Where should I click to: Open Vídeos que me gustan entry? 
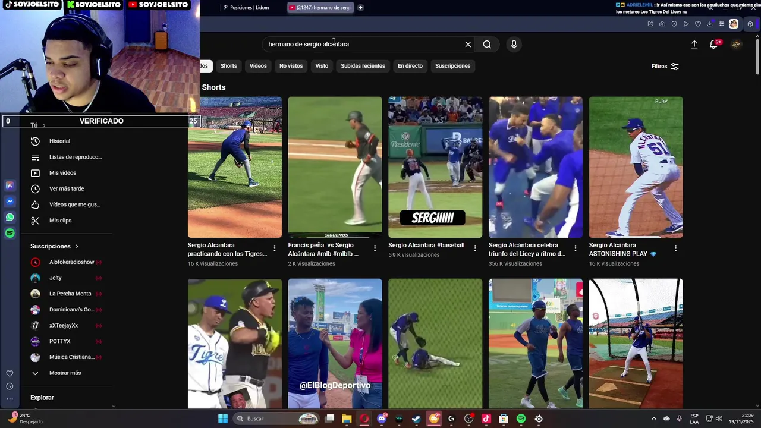[66, 204]
